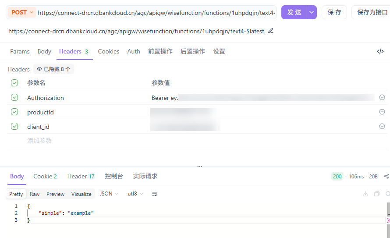Remove the client_id header with its minus icon

382,127
